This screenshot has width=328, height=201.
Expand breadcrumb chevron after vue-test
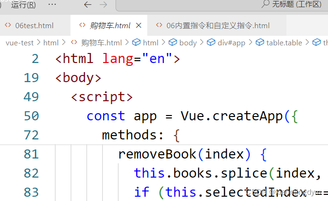tap(39, 42)
